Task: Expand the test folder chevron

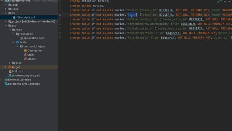Action: [10, 63]
